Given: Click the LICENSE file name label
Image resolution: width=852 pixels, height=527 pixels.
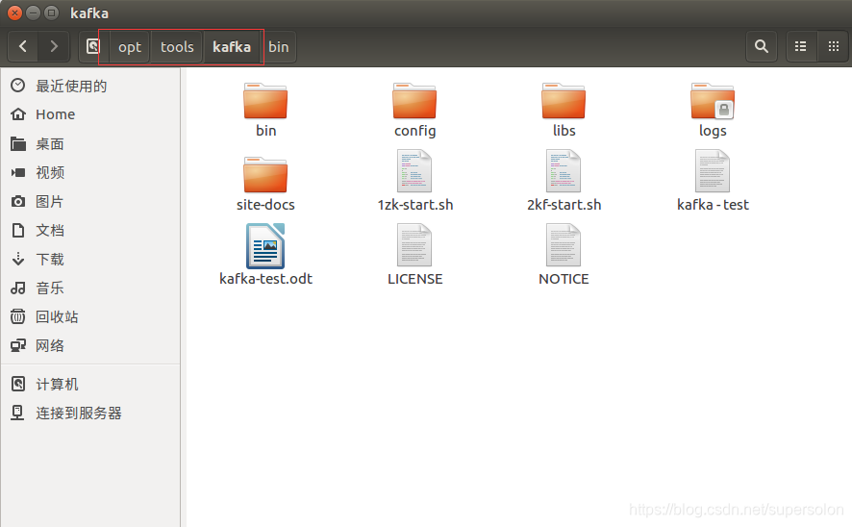Looking at the screenshot, I should (x=415, y=279).
